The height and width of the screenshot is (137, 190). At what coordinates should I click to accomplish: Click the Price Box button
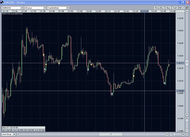click(x=159, y=8)
